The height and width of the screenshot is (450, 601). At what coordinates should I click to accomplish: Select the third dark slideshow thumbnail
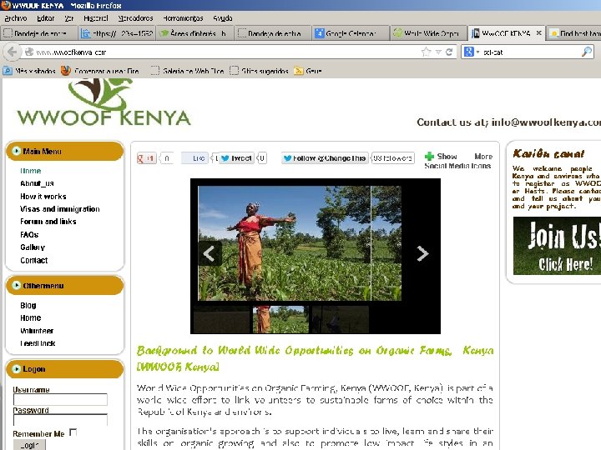point(341,319)
